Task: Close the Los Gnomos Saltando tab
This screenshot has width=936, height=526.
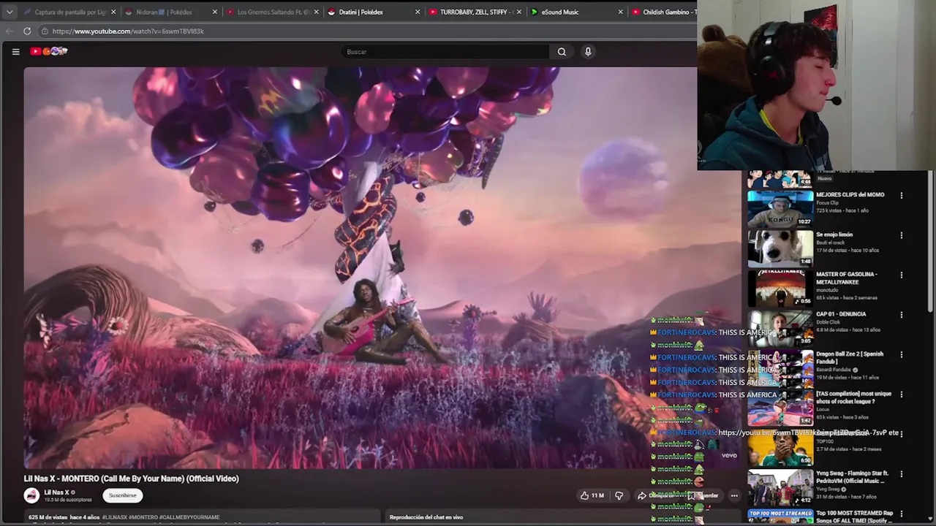Action: (316, 12)
